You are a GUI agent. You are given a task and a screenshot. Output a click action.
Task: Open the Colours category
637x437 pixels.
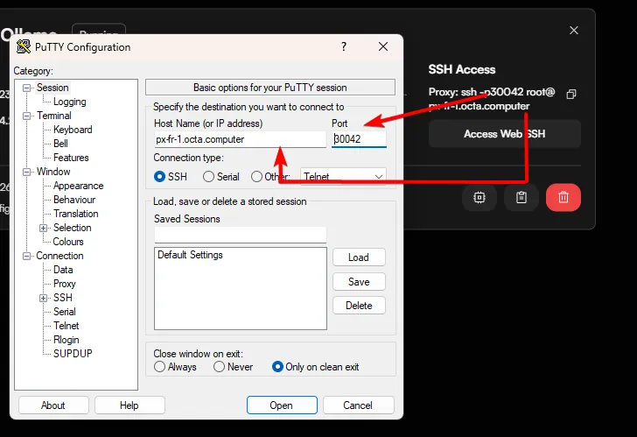pyautogui.click(x=68, y=242)
